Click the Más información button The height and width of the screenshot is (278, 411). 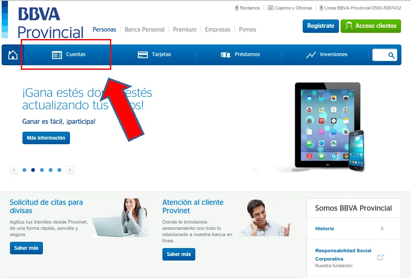pyautogui.click(x=46, y=138)
